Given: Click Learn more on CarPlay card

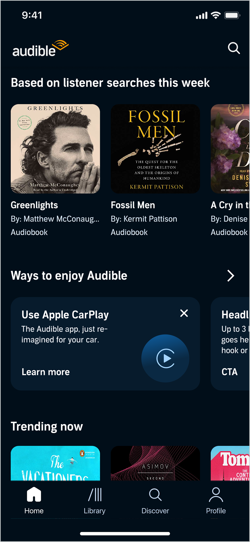Looking at the screenshot, I should [x=46, y=372].
